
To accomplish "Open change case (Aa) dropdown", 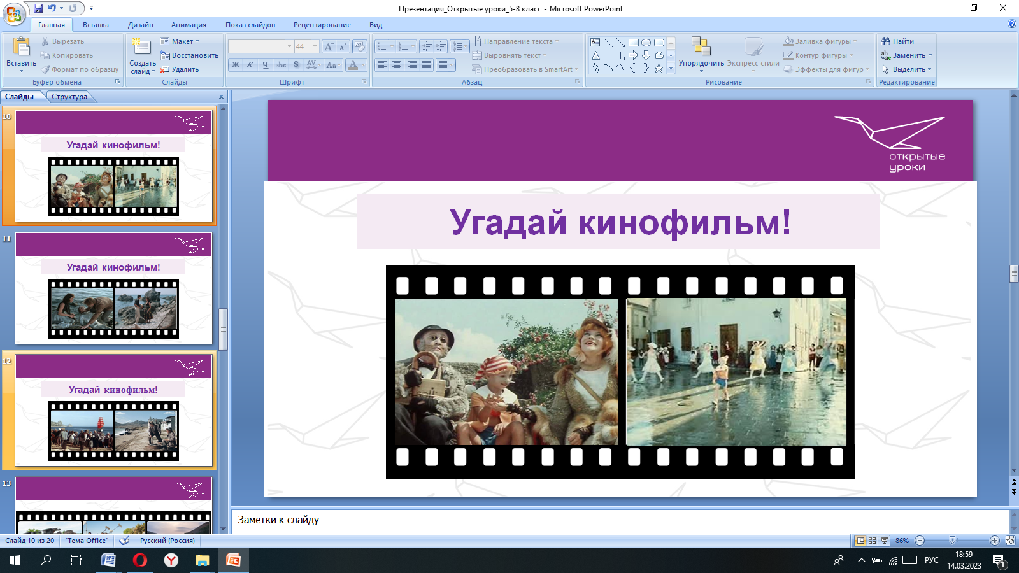I will click(332, 64).
